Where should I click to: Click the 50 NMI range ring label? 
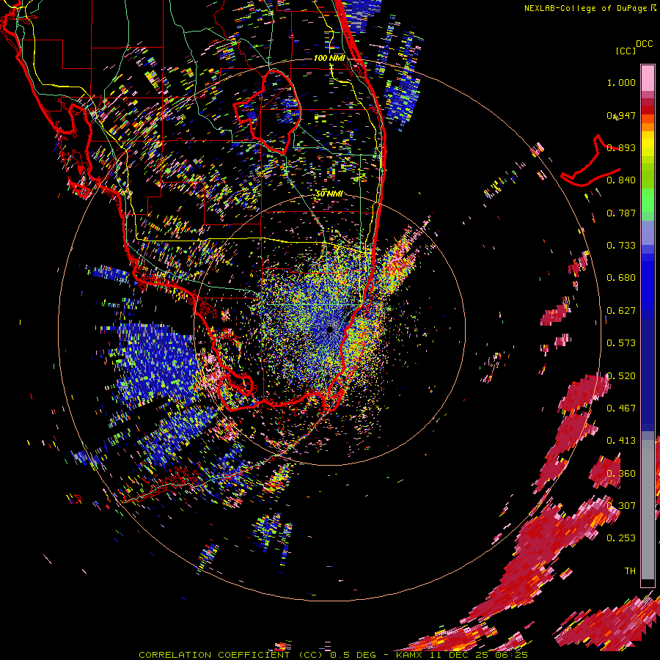tap(329, 194)
